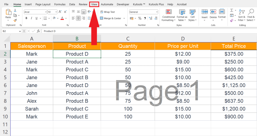Switch to the Formulas tab

(x=60, y=4)
